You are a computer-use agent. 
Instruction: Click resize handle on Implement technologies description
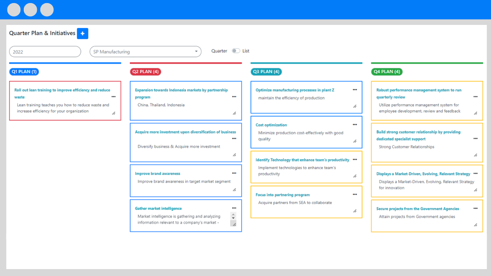click(355, 176)
